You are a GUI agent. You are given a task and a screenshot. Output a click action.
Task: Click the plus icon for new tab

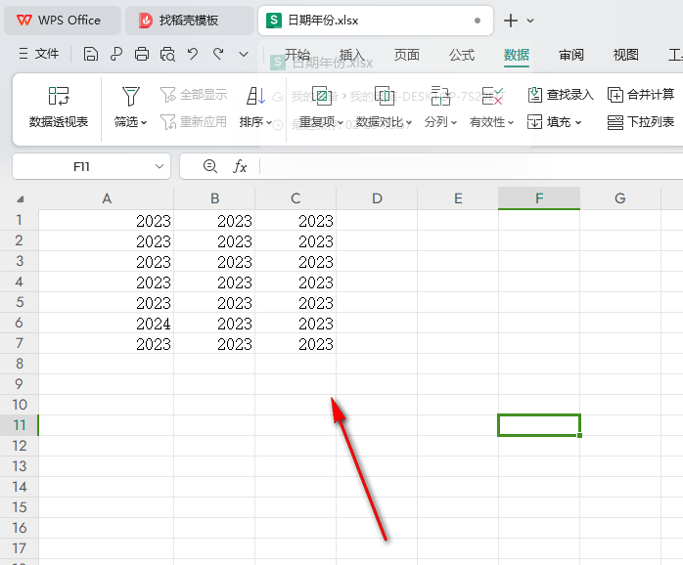click(x=511, y=21)
